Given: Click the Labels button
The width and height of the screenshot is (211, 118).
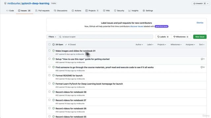Looking at the screenshot, I should [163, 37].
